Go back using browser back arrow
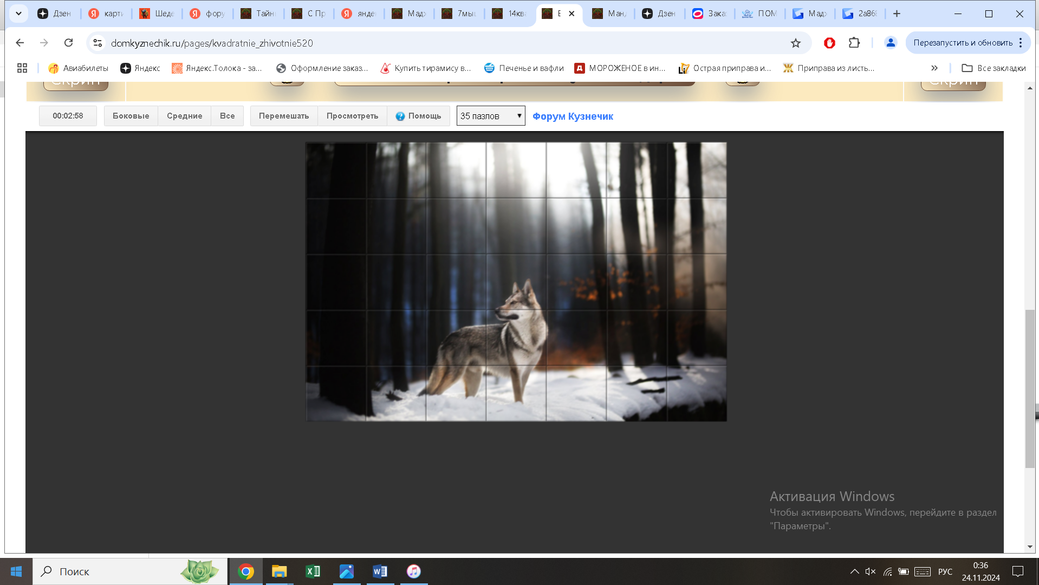1039x585 pixels. point(20,43)
